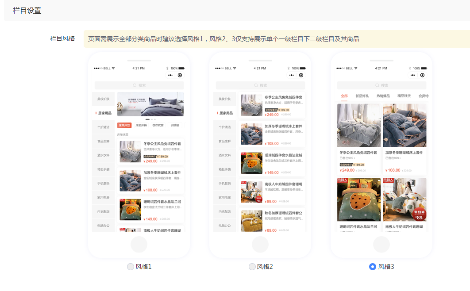Screen dimensions: 470x291
Task: Click yellow 秋冬加厚珊瑚绒四件套 image in 风格2 preview
Action: click(252, 221)
